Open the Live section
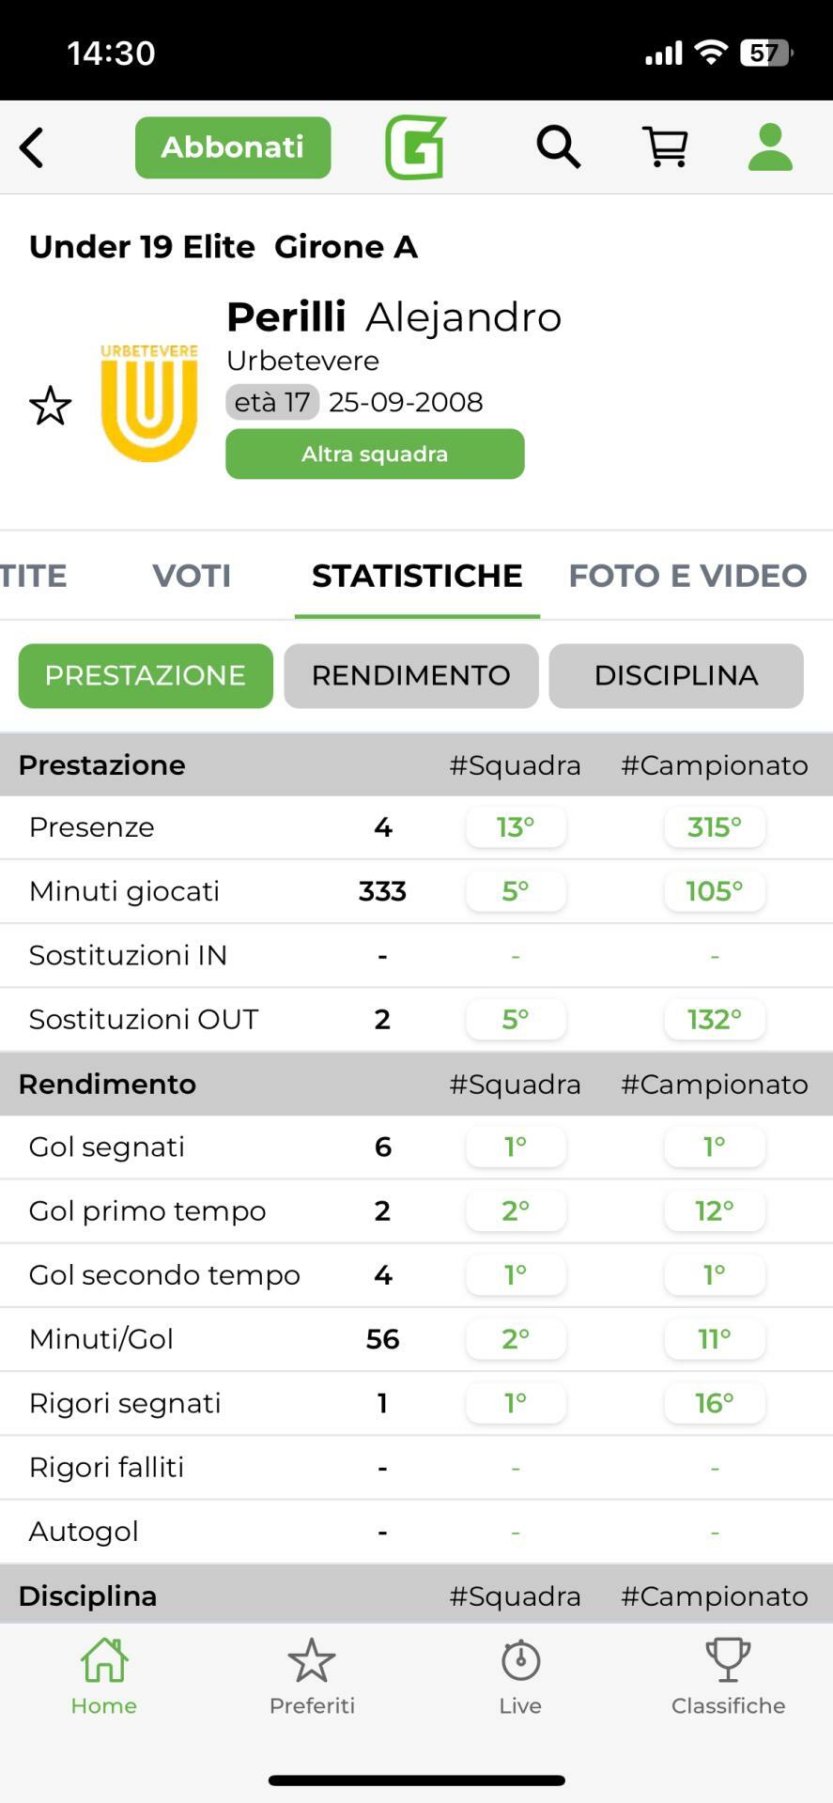The image size is (833, 1803). coord(520,1677)
